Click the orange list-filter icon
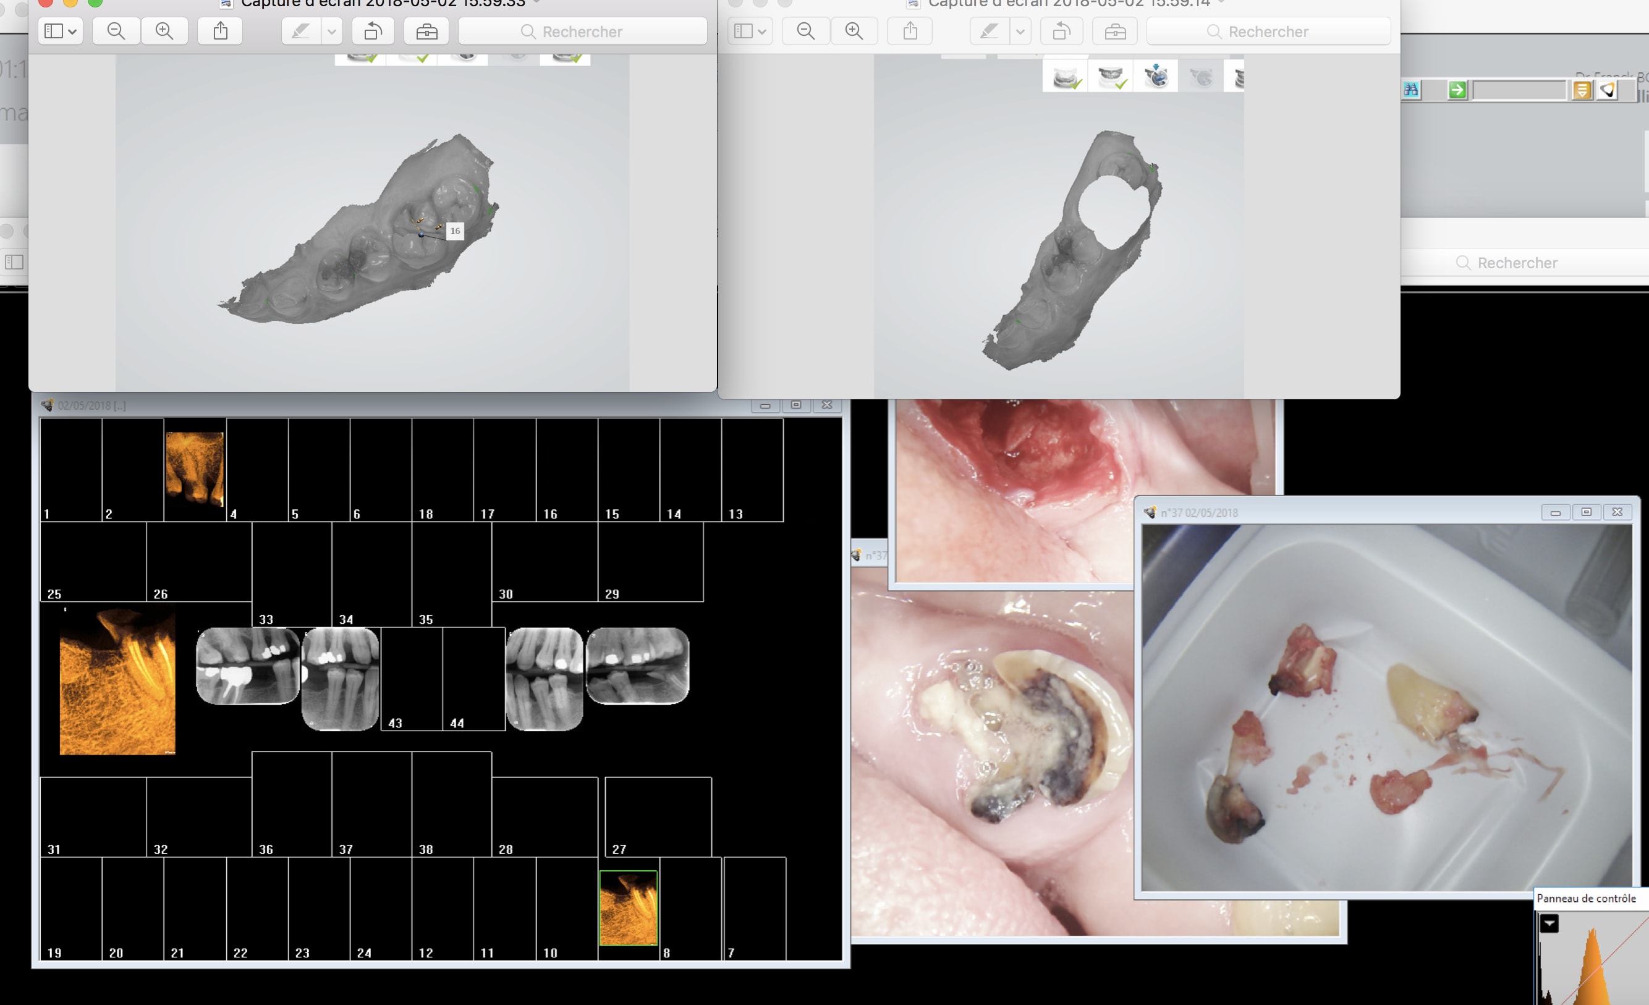Screen dimensions: 1649x1005 pyautogui.click(x=1582, y=90)
